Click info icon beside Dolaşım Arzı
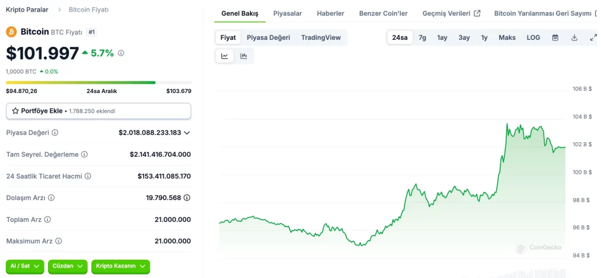Viewport: 601px width, 278px height. [51, 198]
